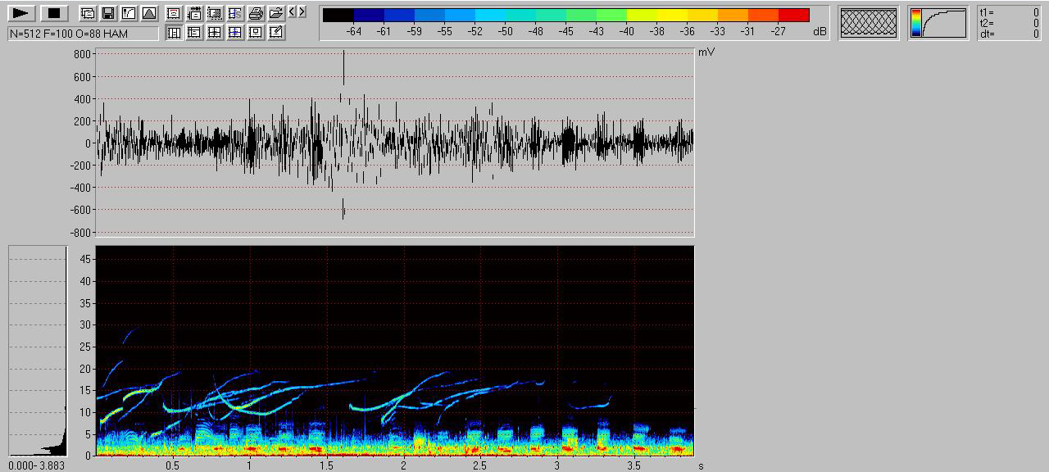1049x472 pixels.
Task: Click the amplitude spectrum panel left of spectrogram
Action: 38,351
